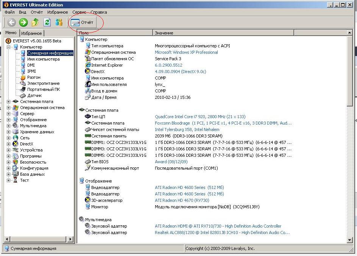
Task: Expand the Тест tree node
Action: point(8,180)
